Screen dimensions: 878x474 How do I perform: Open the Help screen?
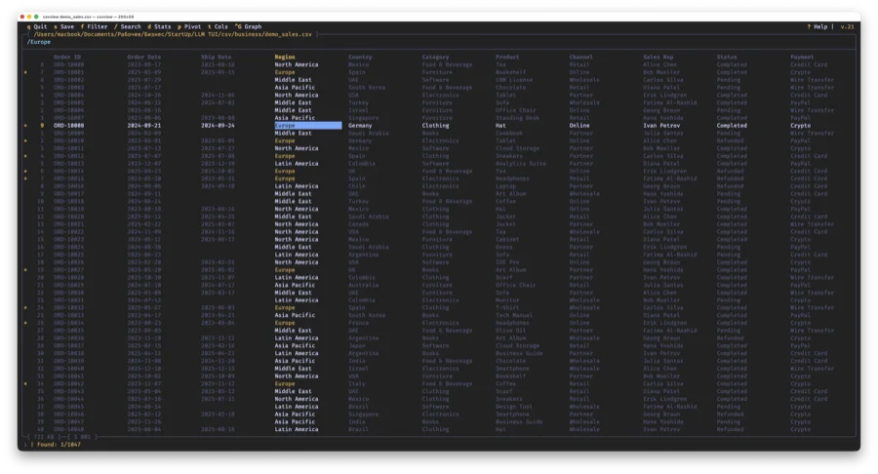point(818,26)
